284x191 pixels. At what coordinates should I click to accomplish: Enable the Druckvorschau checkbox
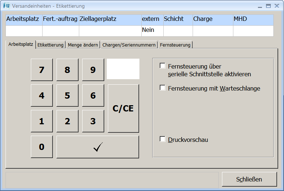[163, 139]
